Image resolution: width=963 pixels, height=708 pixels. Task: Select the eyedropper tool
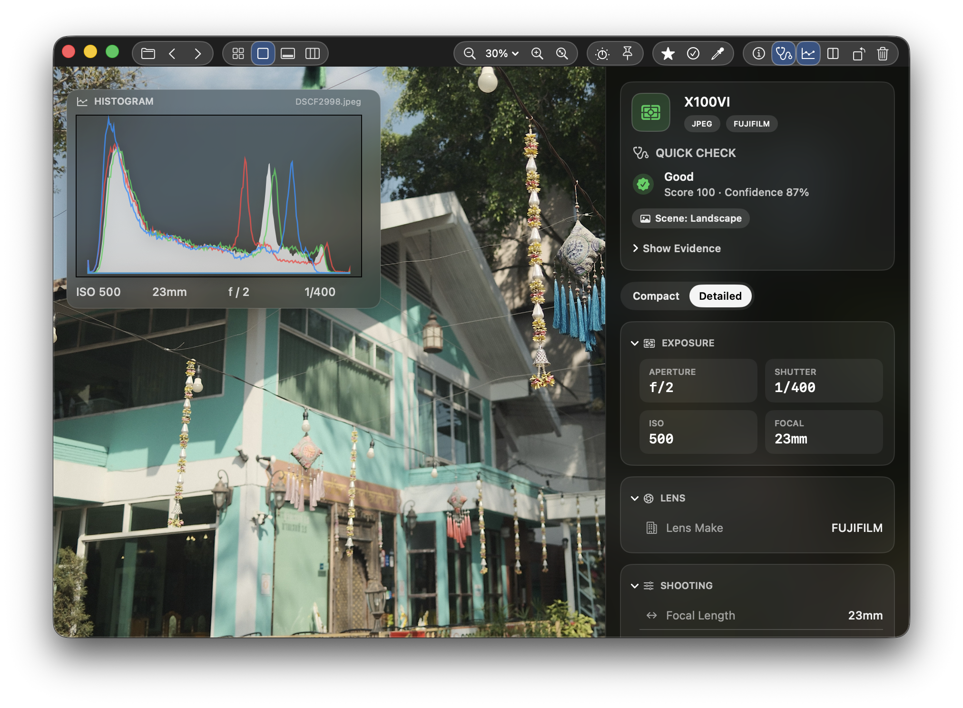click(718, 53)
